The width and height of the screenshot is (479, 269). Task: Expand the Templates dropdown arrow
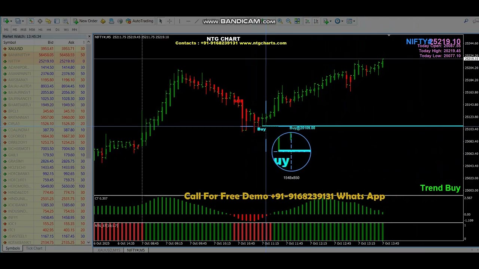coord(354,21)
